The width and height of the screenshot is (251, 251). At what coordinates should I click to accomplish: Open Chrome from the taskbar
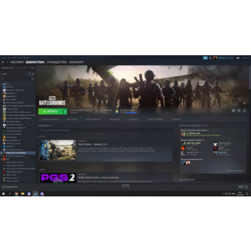[x=16, y=194]
